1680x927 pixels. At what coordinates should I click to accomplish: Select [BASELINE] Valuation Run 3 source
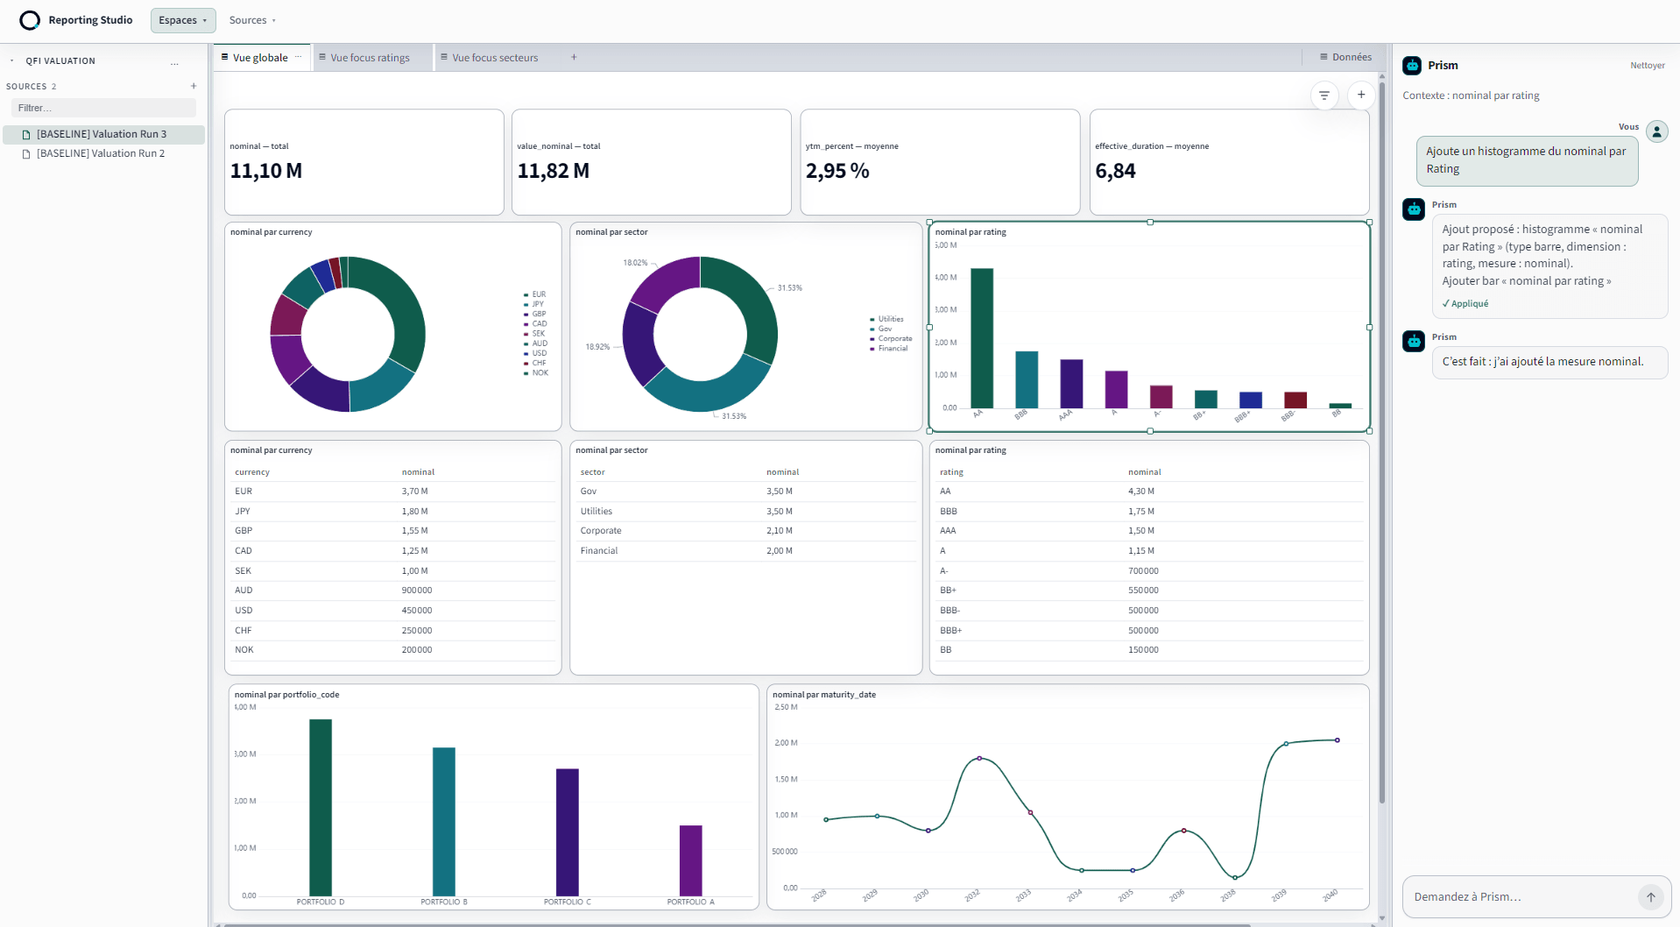click(x=103, y=134)
